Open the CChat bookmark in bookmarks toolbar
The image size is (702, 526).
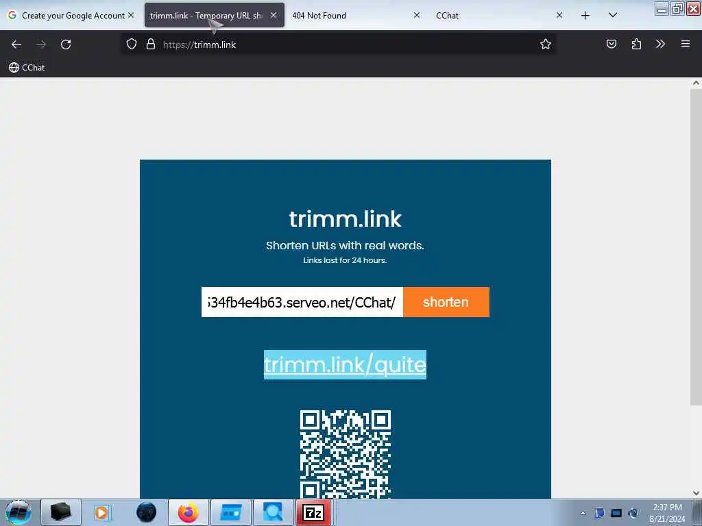27,68
